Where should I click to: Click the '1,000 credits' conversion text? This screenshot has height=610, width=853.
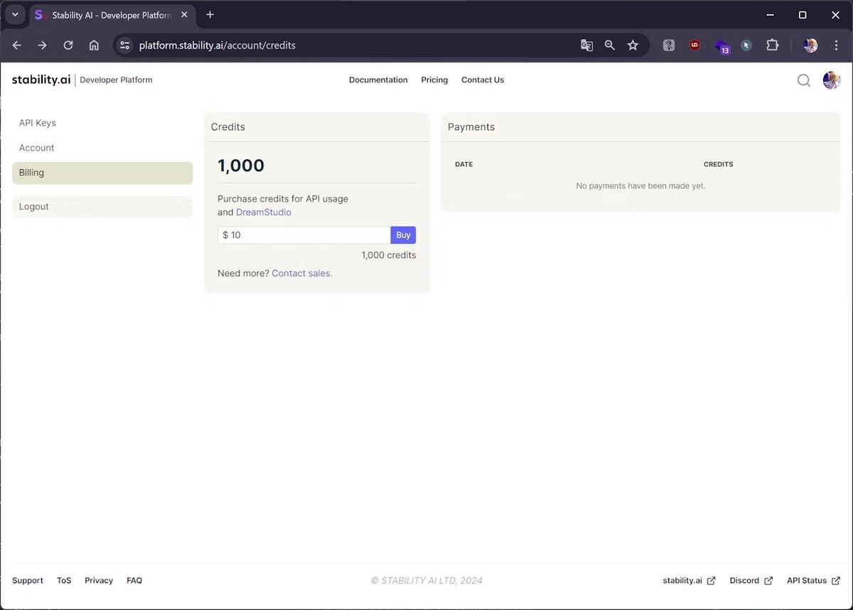pos(389,255)
